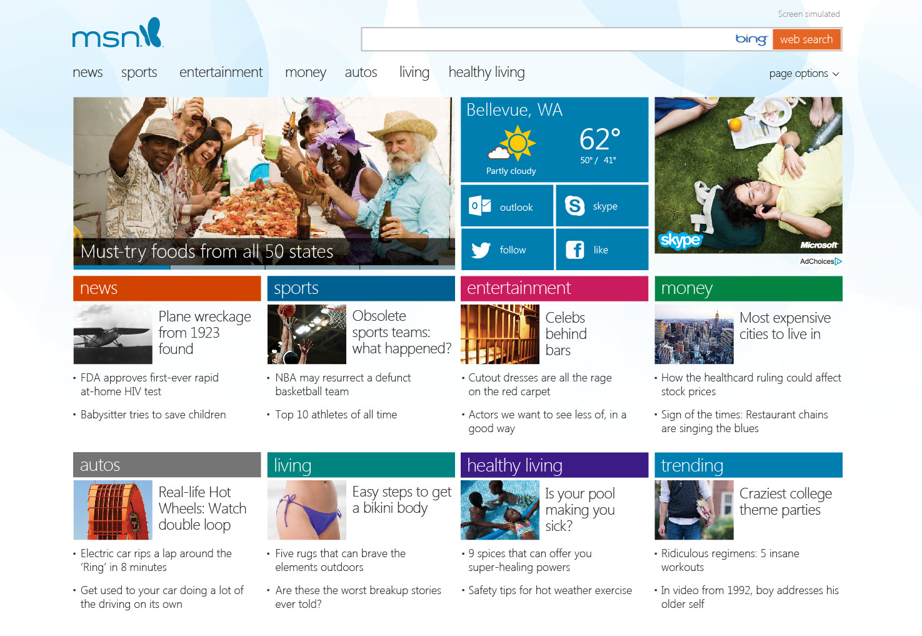Open the green money section header

click(x=748, y=288)
